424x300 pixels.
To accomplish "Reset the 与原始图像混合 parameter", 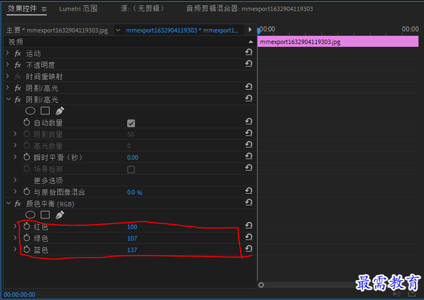I will [x=249, y=191].
